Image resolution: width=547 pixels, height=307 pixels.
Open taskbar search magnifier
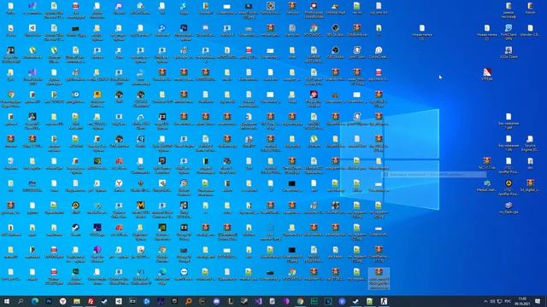point(21,301)
